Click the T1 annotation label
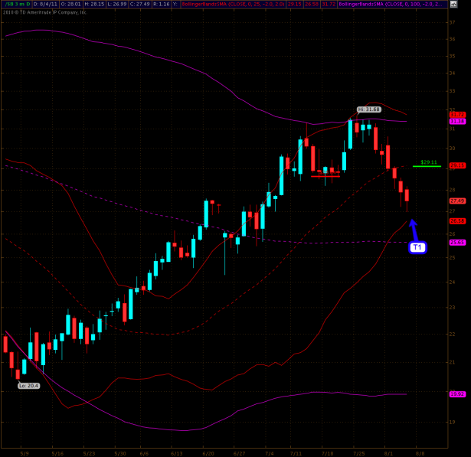471x457 pixels. coord(417,247)
